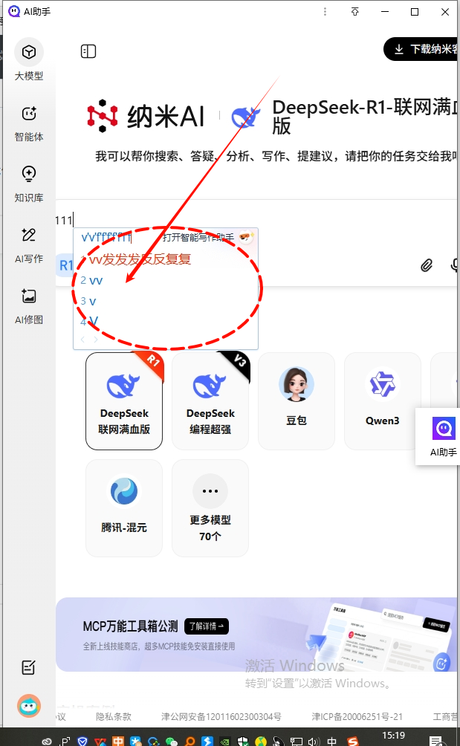This screenshot has width=460, height=746.
Task: Open the 津公网安备12011602300304号 link
Action: (221, 716)
